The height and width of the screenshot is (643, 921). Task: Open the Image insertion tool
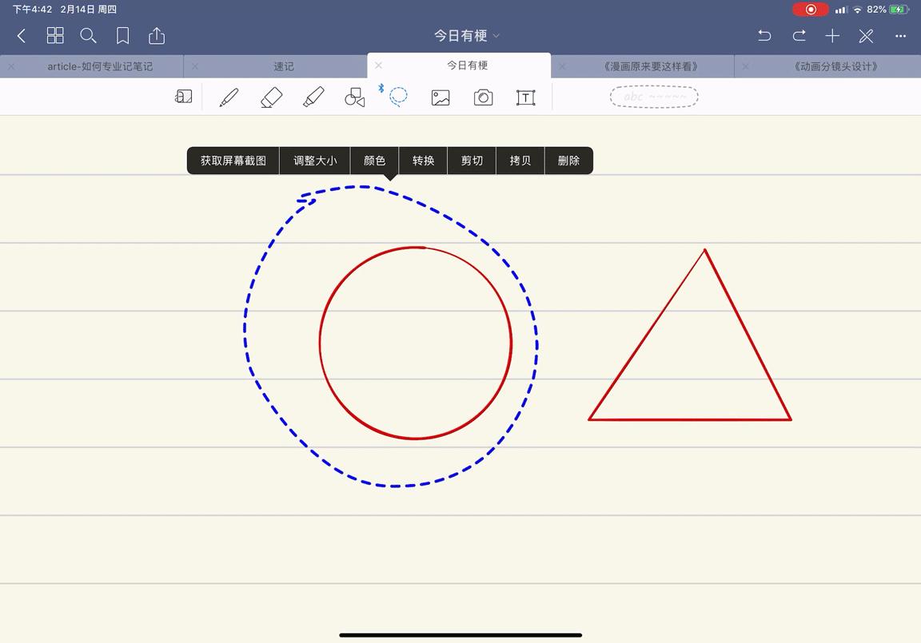click(x=441, y=97)
